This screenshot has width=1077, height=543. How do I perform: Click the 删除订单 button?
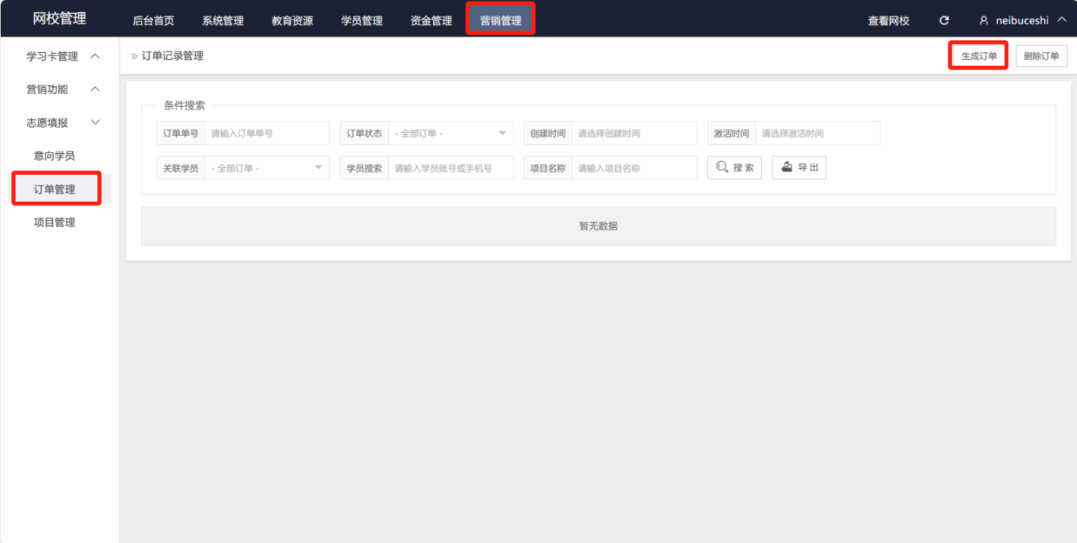tap(1041, 56)
